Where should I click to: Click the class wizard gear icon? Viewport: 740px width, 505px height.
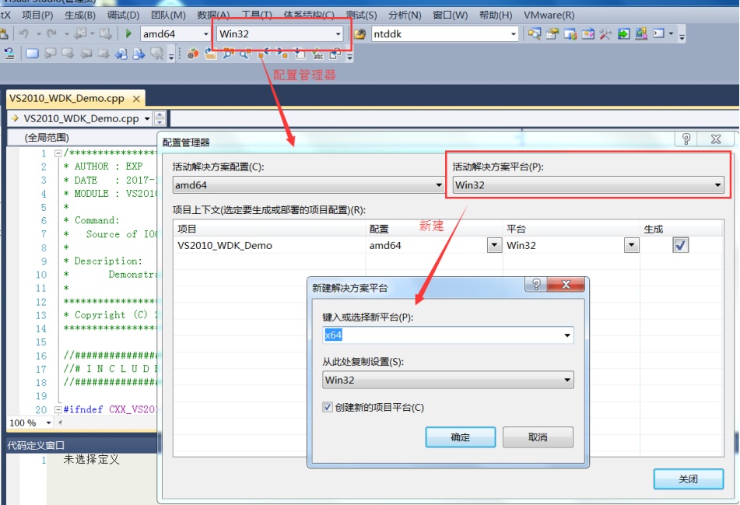tap(192, 54)
